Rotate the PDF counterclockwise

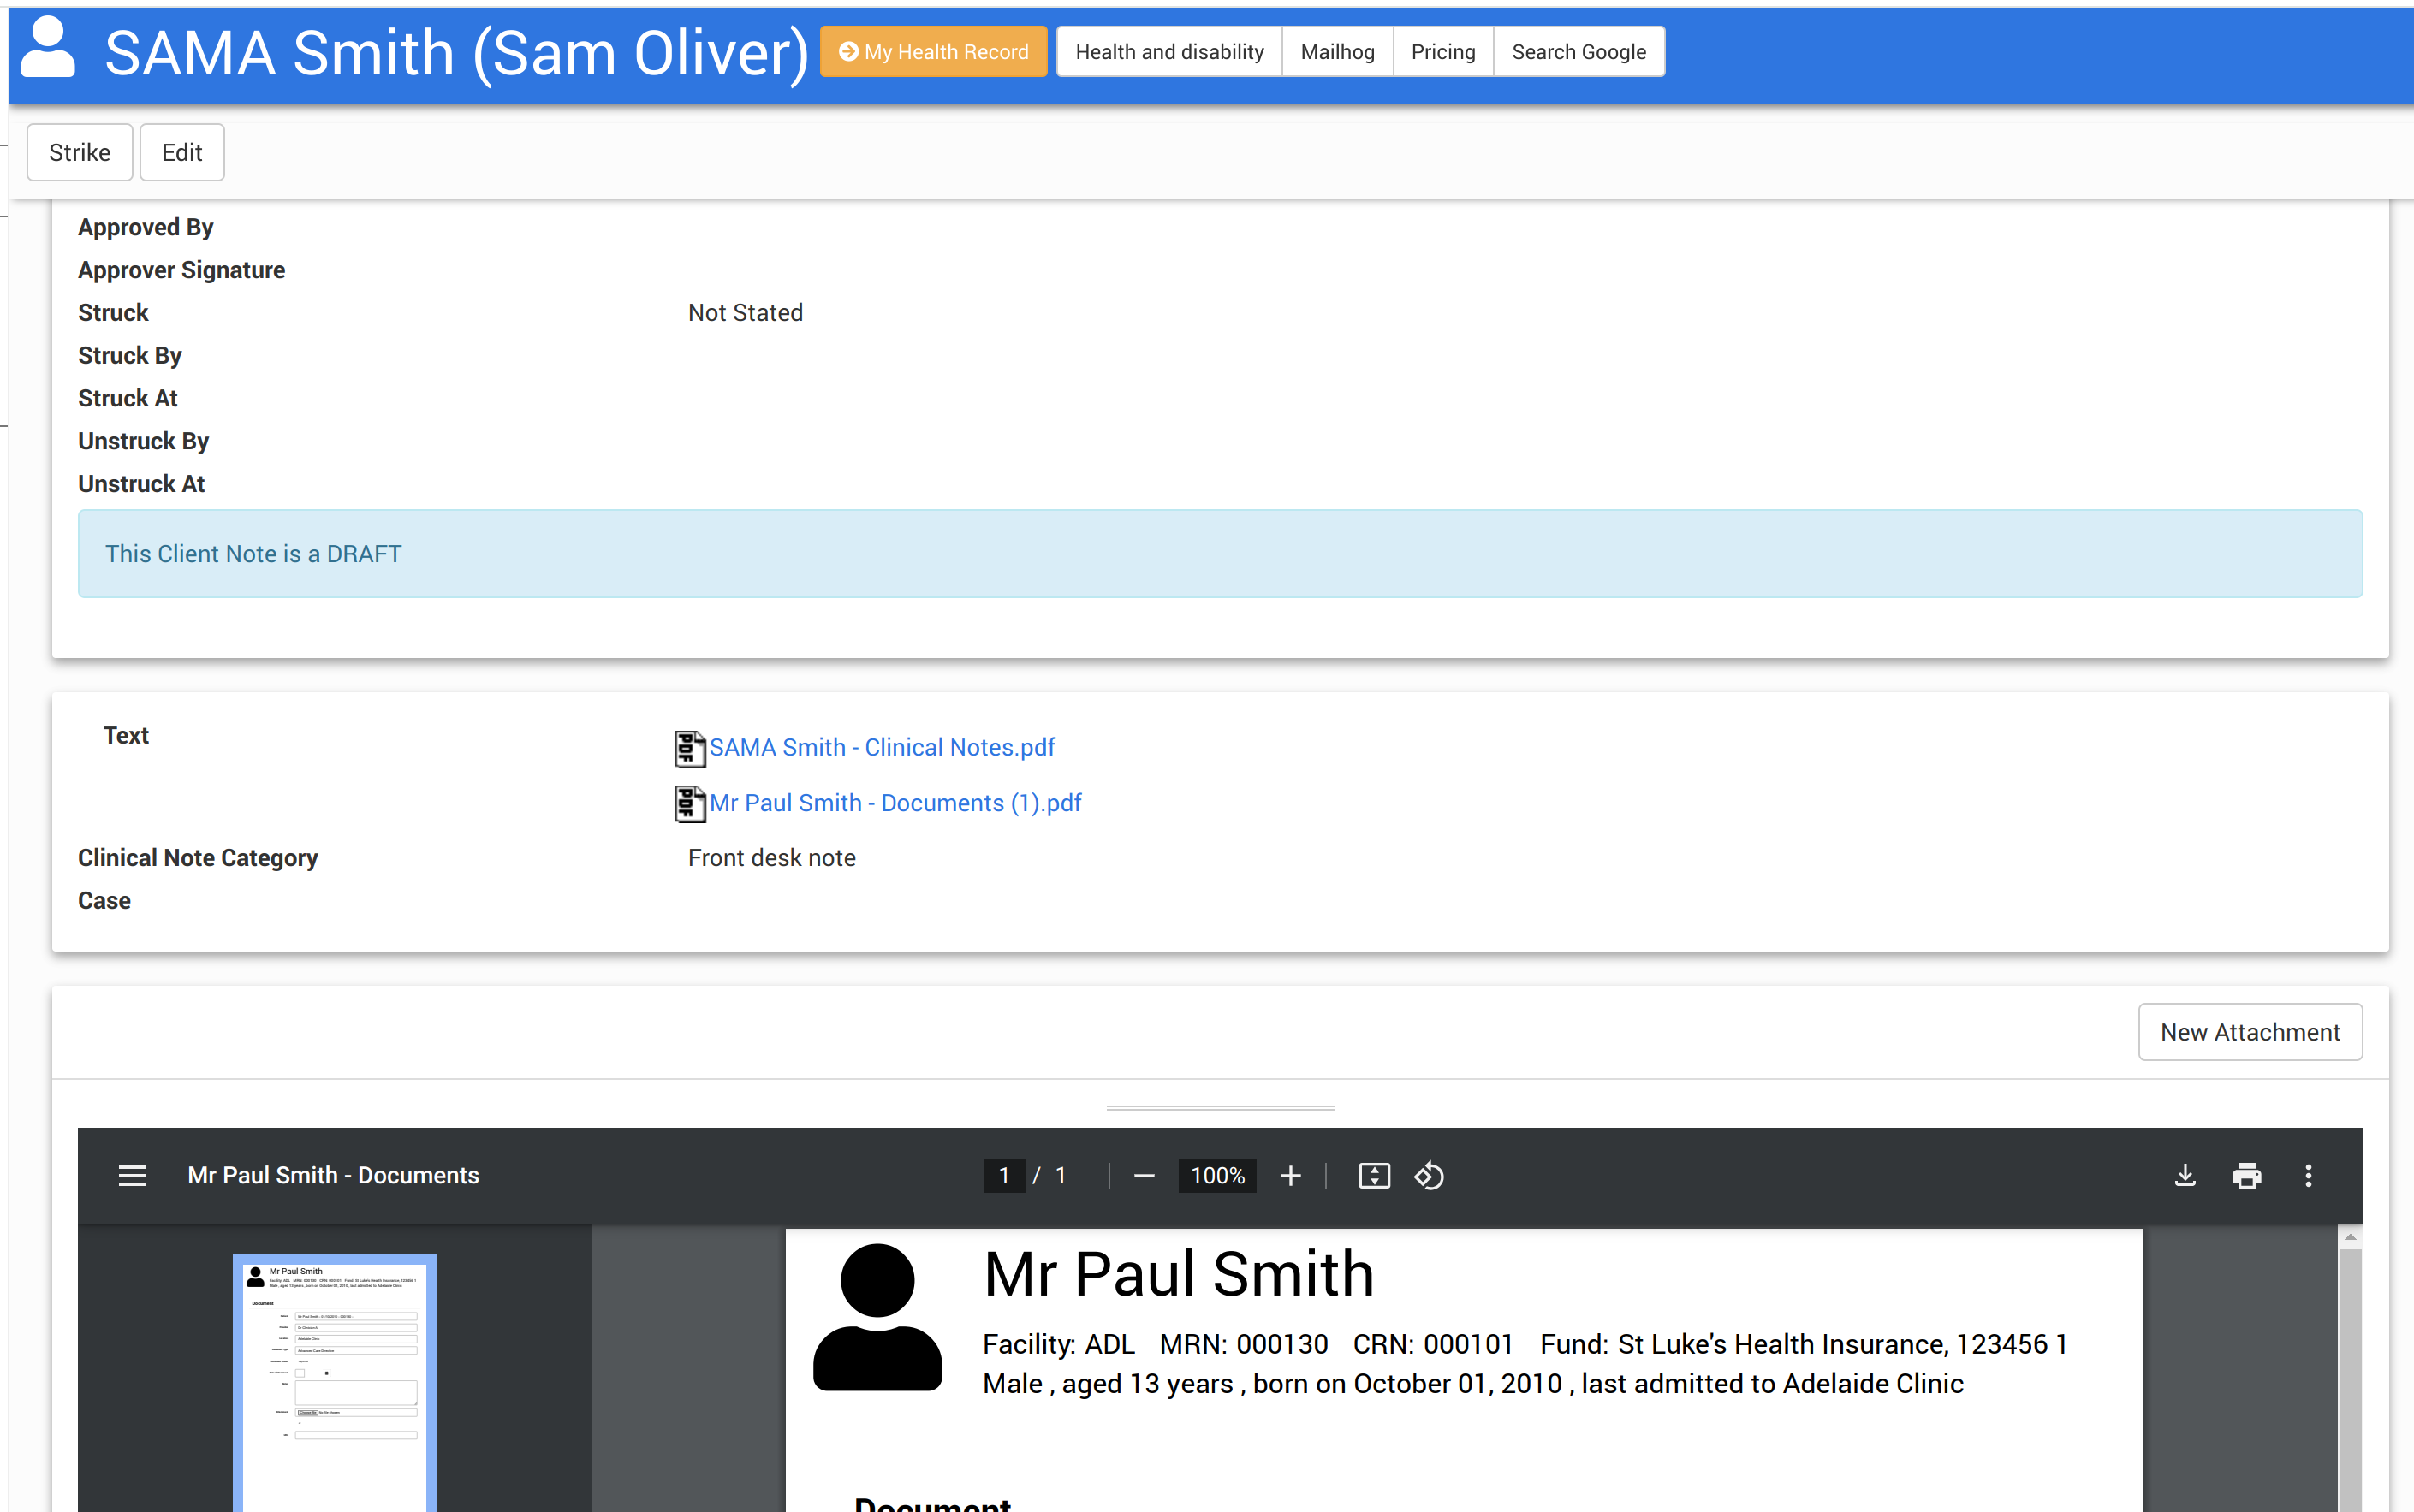coord(1429,1176)
